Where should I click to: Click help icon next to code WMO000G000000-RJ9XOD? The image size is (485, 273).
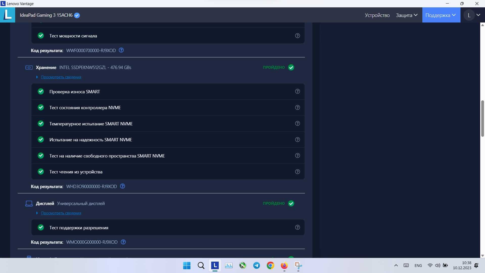click(123, 242)
